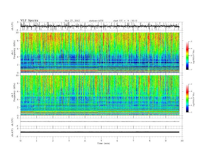The image size is (205, 158).
Task: Click the 'ch.3(V)' axis label
Action: pos(12,122)
